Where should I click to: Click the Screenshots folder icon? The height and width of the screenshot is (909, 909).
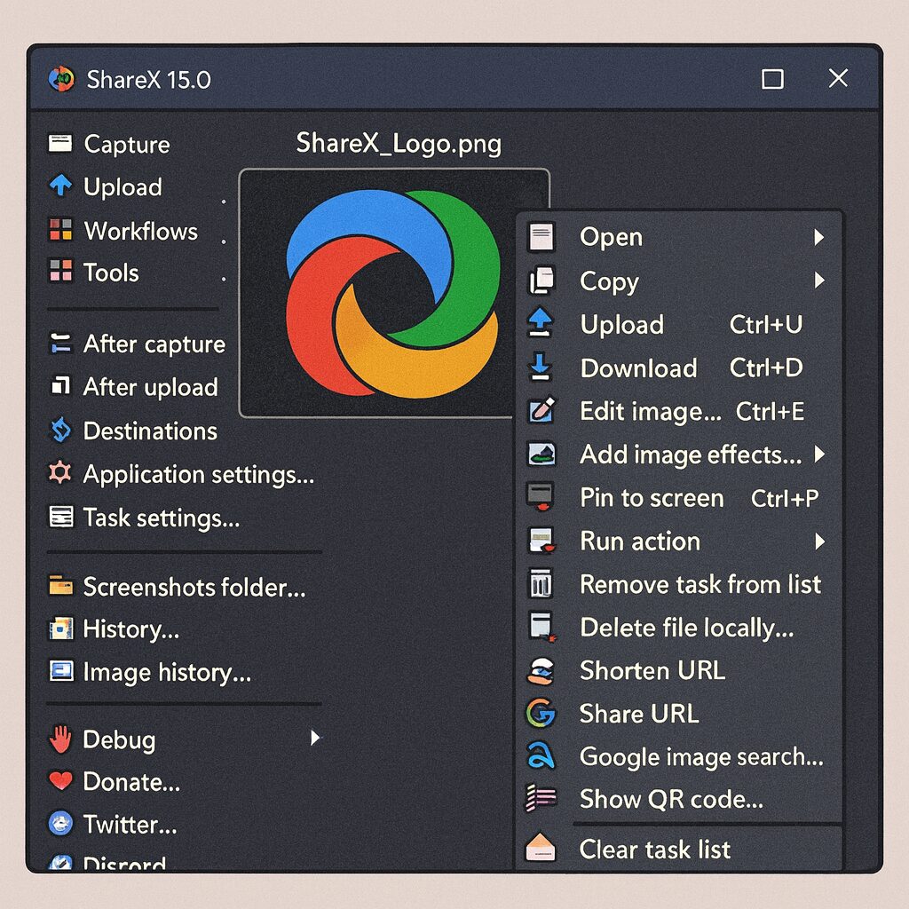coord(61,586)
